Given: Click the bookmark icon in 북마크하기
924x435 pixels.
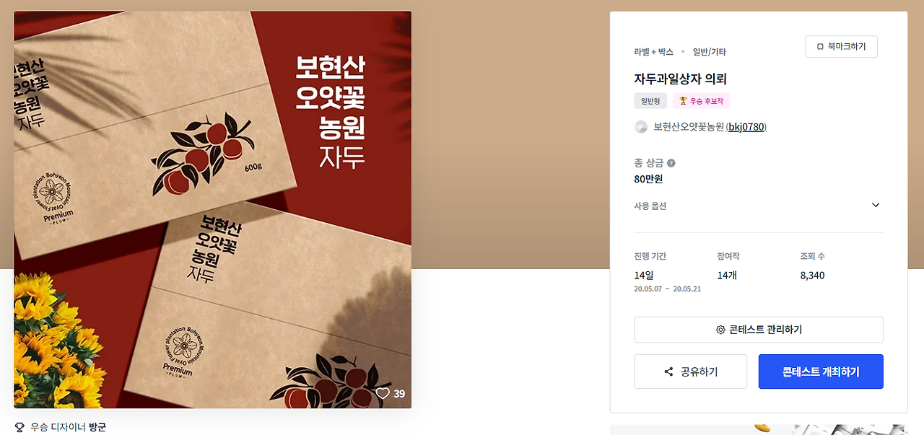Looking at the screenshot, I should (820, 47).
